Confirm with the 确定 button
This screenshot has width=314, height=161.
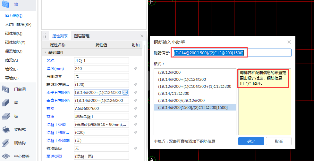pos(251,141)
